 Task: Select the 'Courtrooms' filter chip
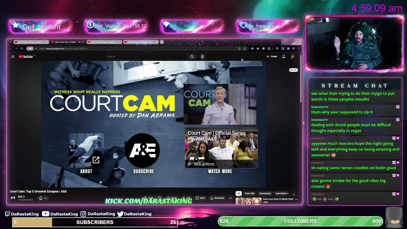pyautogui.click(x=265, y=193)
